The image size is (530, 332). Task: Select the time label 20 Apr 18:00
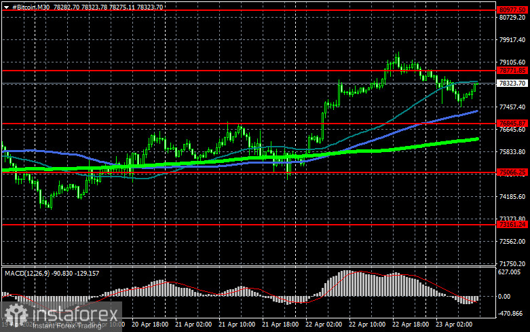150,325
